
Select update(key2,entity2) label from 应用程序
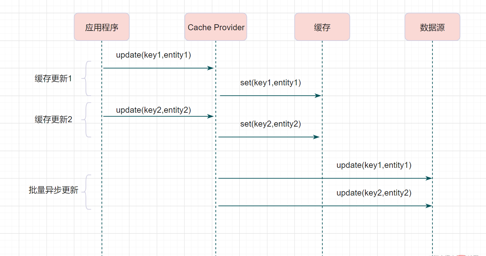(153, 110)
